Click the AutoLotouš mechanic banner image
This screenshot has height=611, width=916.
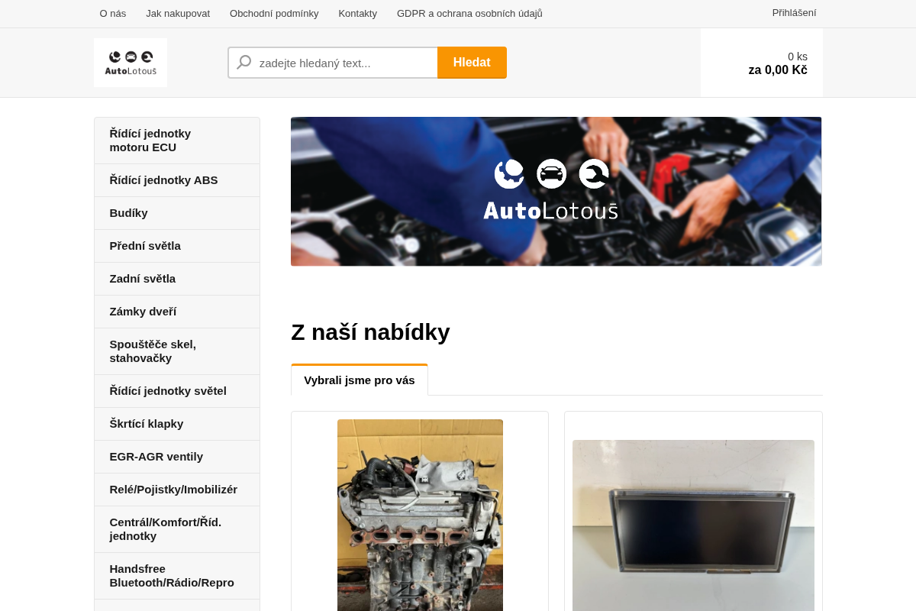556,191
